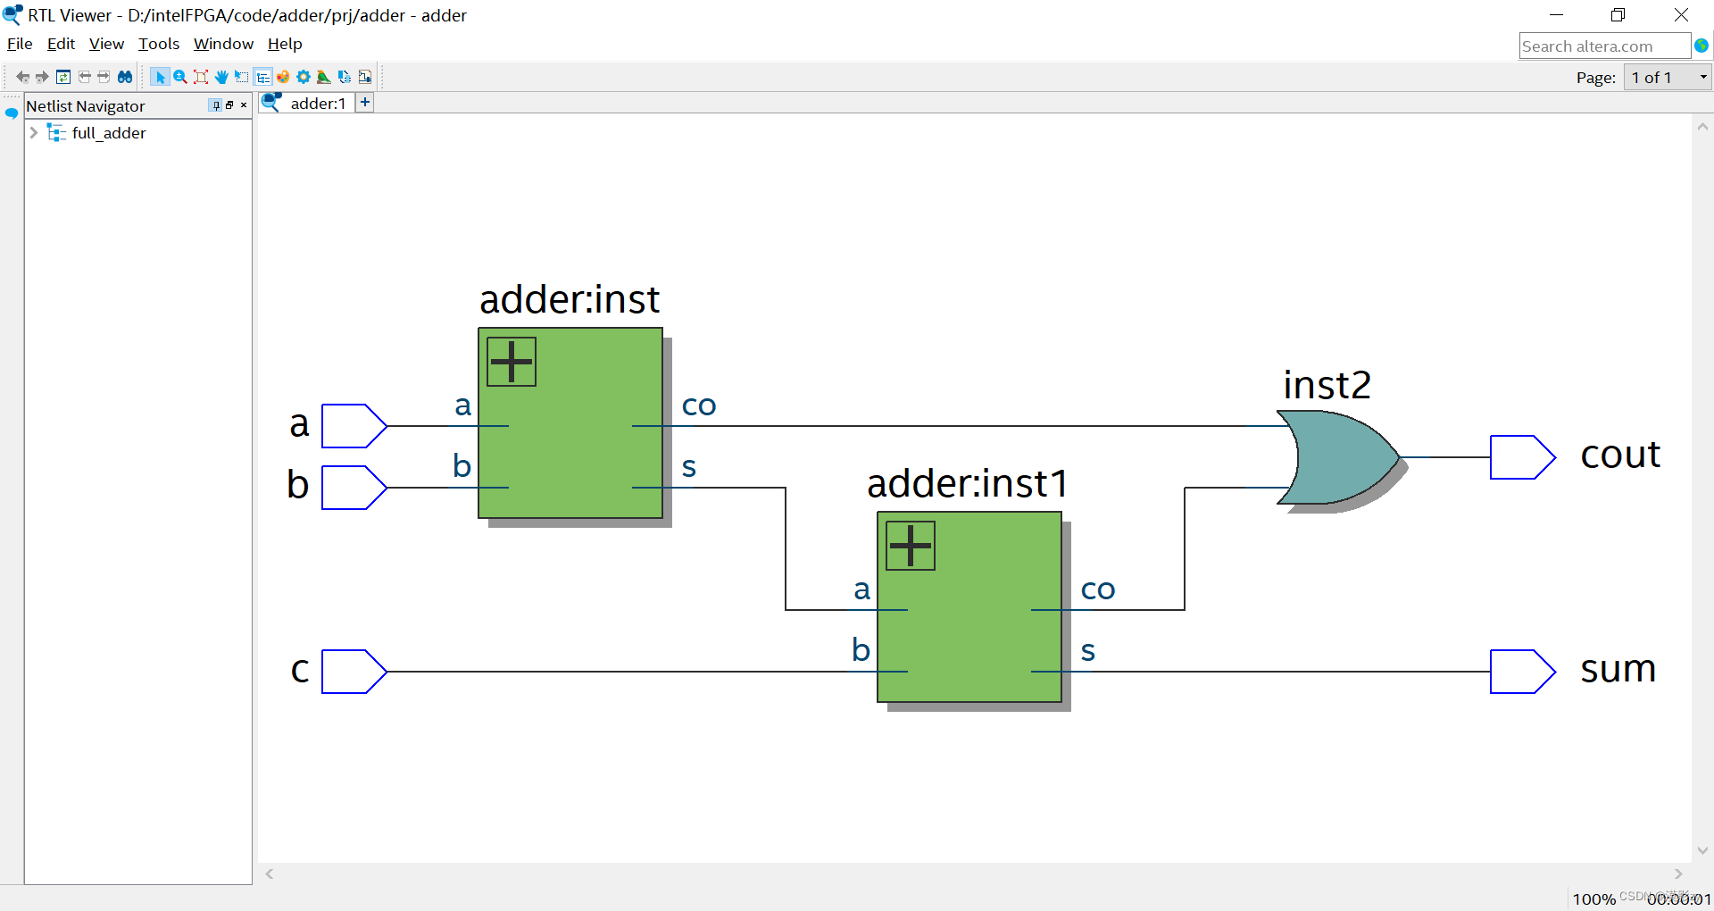Viewport: 1714px width, 911px height.
Task: Click the 'co' port label of adder:inst
Action: point(699,405)
